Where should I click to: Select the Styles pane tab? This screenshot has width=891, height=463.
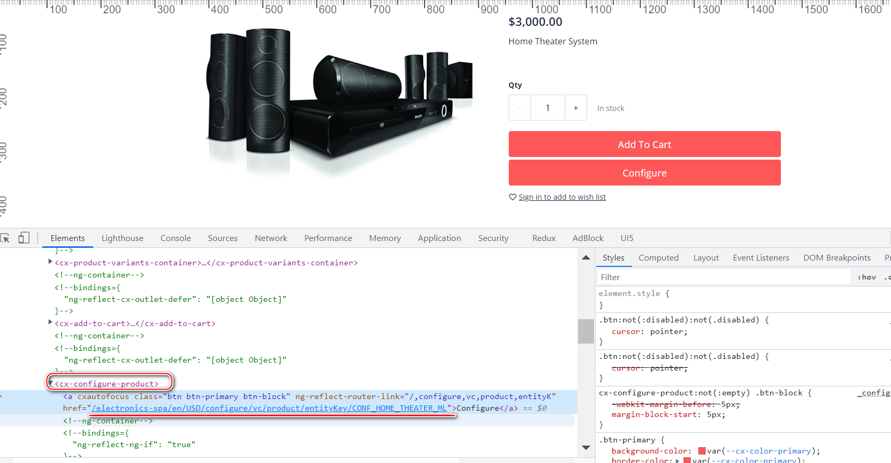coord(614,258)
